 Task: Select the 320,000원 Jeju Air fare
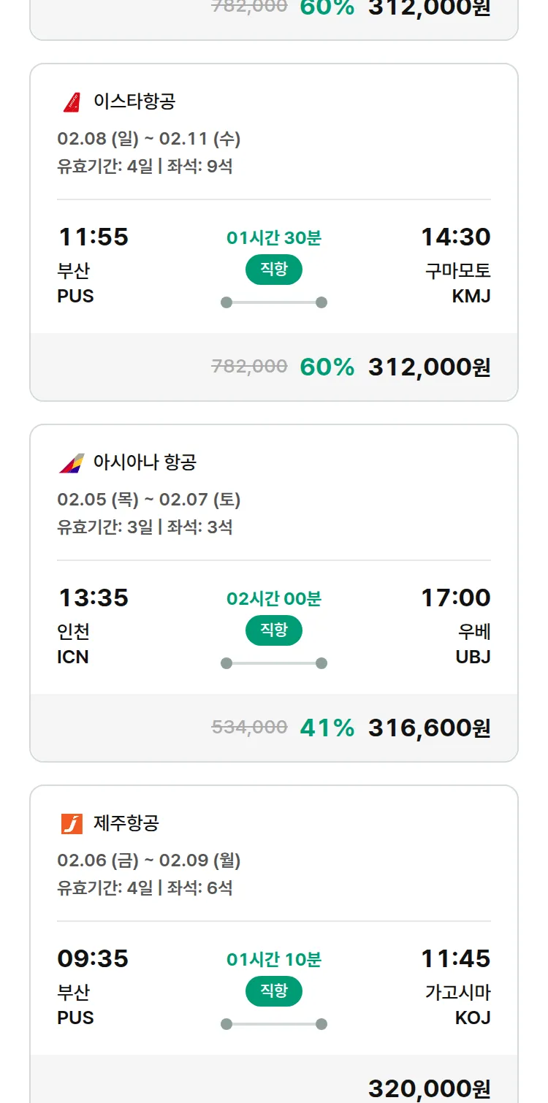click(x=429, y=1088)
